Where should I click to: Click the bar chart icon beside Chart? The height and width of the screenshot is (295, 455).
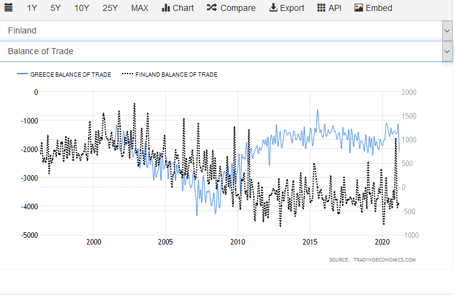(166, 8)
